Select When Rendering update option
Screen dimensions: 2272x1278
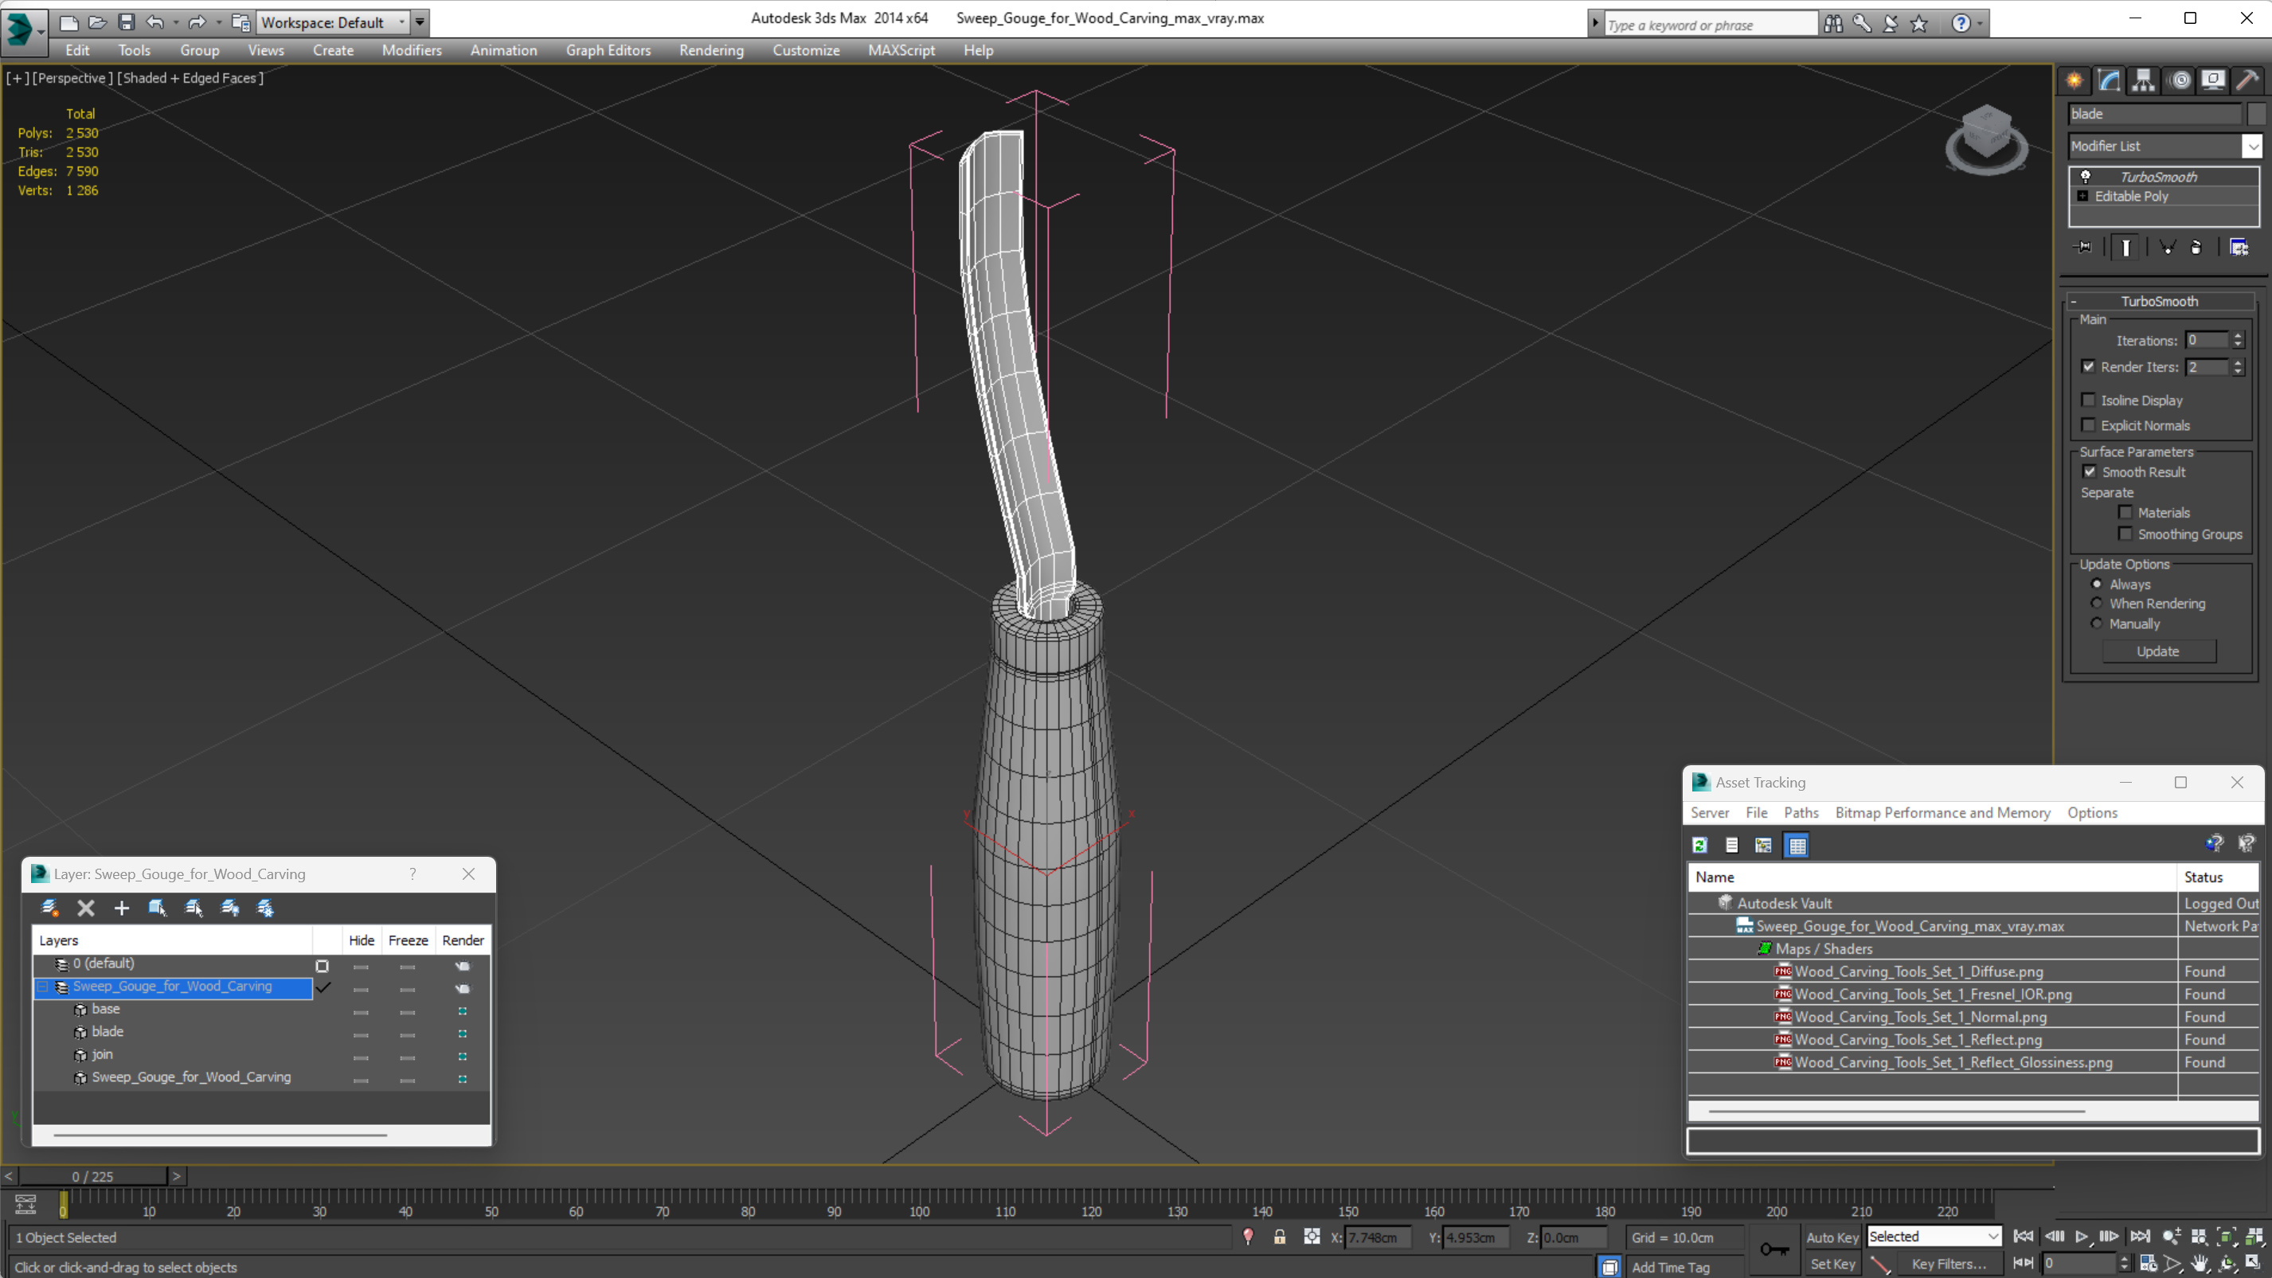coord(2097,604)
